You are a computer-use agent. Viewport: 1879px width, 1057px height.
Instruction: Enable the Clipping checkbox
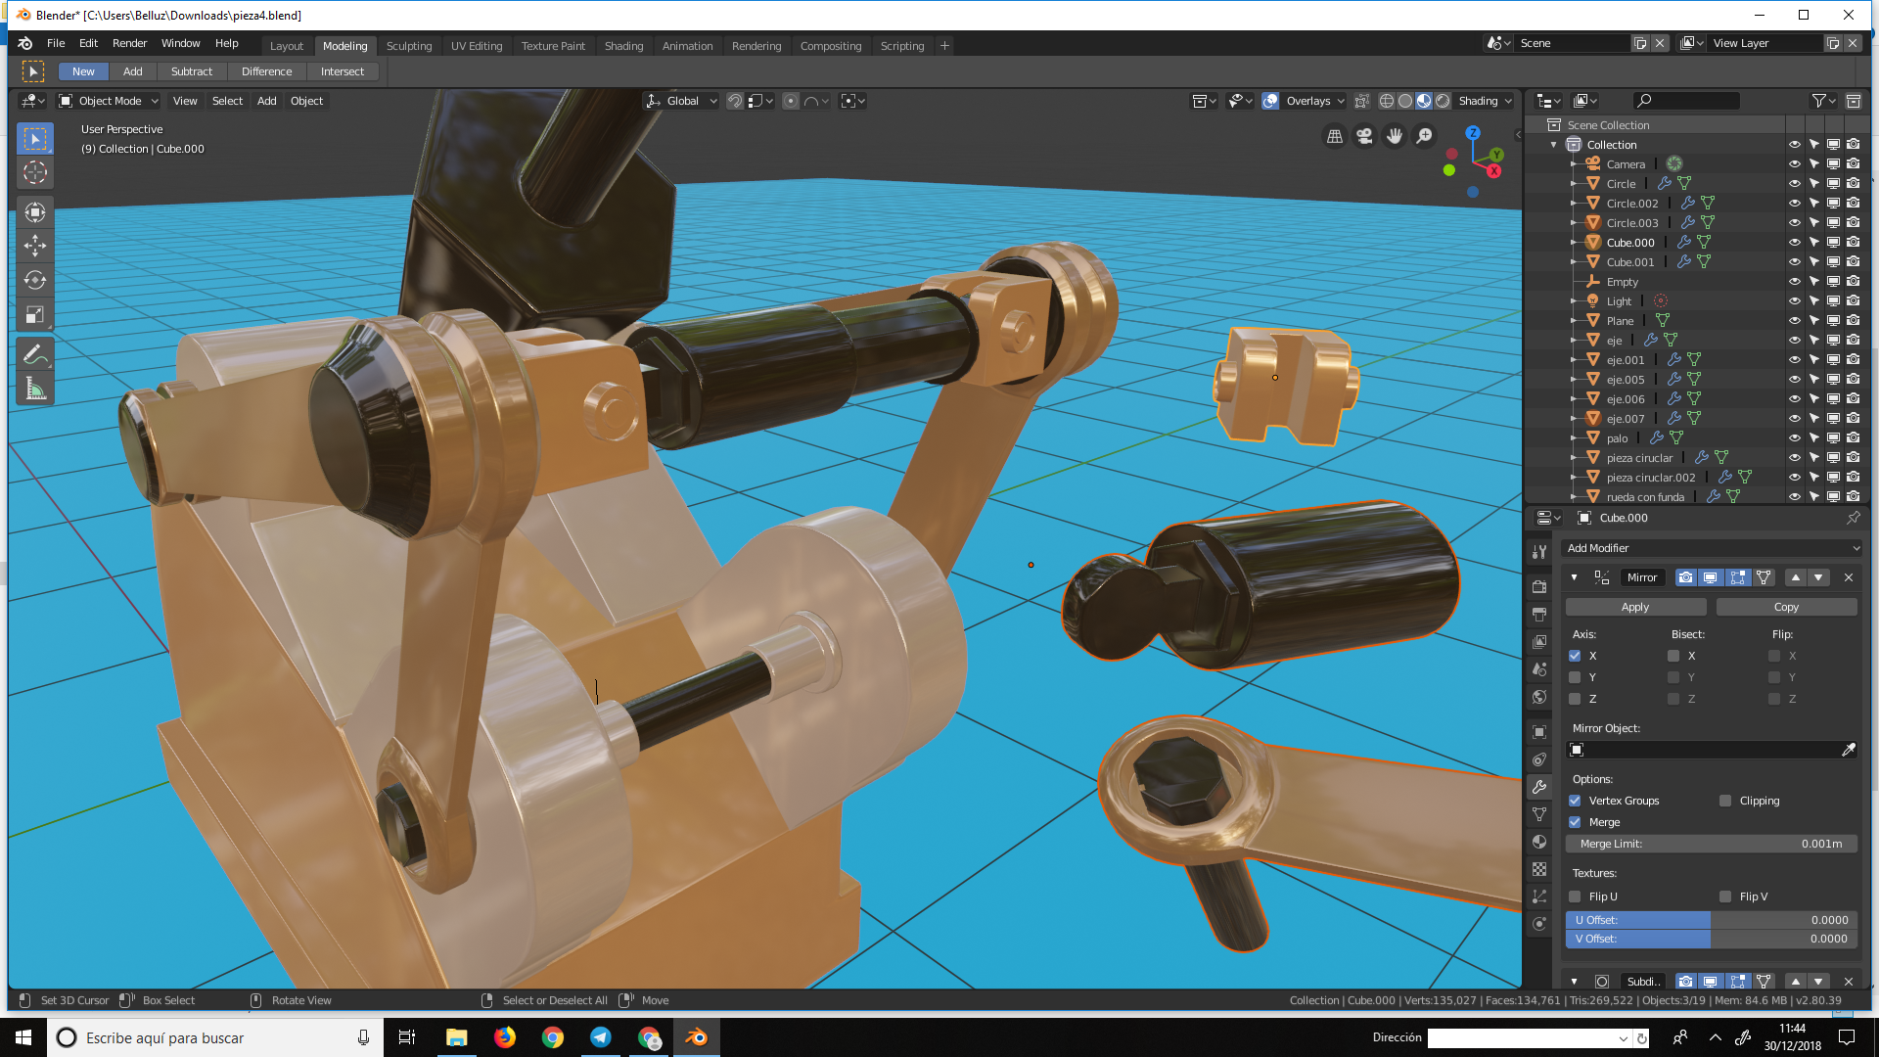tap(1725, 801)
